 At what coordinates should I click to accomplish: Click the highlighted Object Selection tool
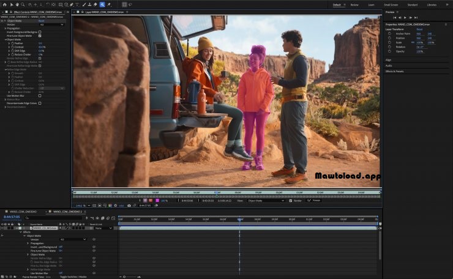click(102, 5)
